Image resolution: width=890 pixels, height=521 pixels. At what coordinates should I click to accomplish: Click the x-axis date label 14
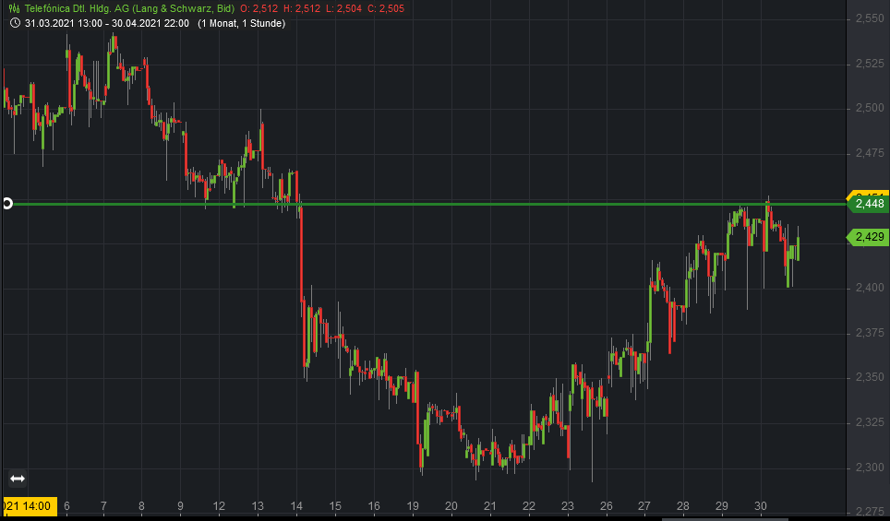(296, 506)
